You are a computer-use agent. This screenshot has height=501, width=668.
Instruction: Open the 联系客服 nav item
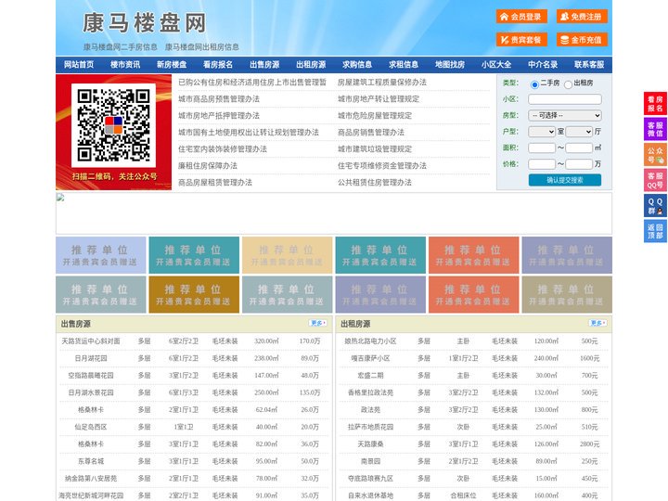pyautogui.click(x=589, y=65)
